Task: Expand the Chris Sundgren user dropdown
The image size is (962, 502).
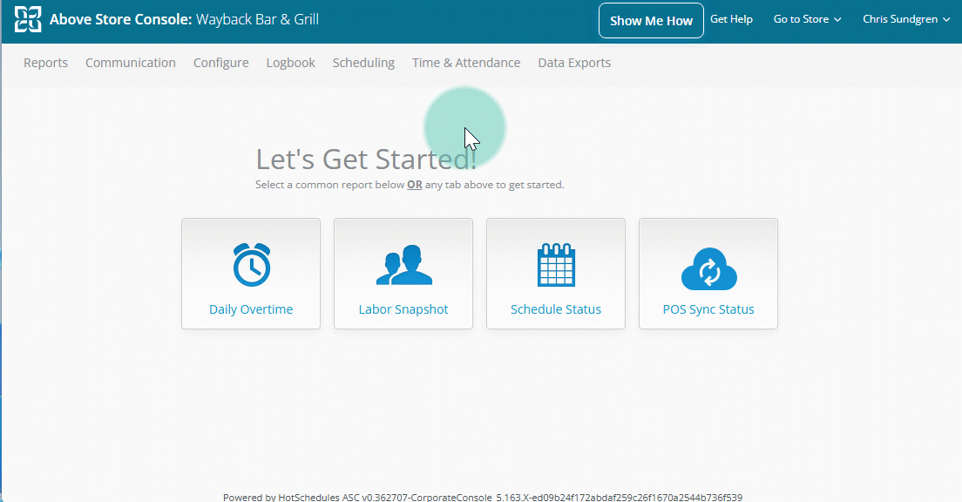Action: point(906,19)
